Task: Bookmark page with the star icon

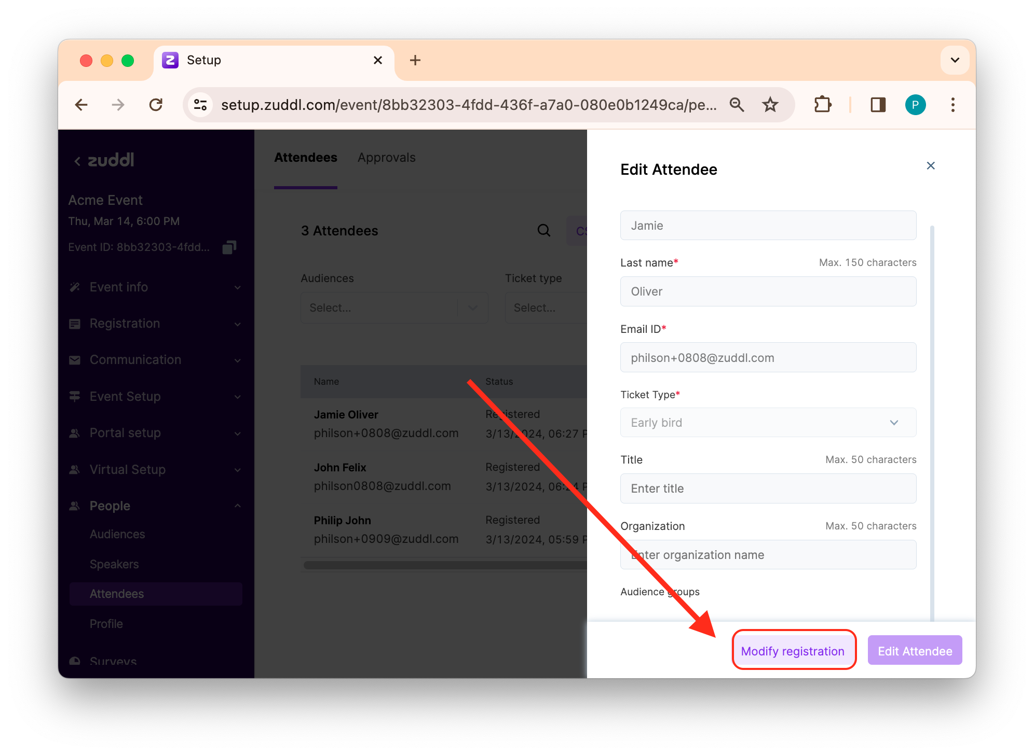Action: pyautogui.click(x=770, y=105)
